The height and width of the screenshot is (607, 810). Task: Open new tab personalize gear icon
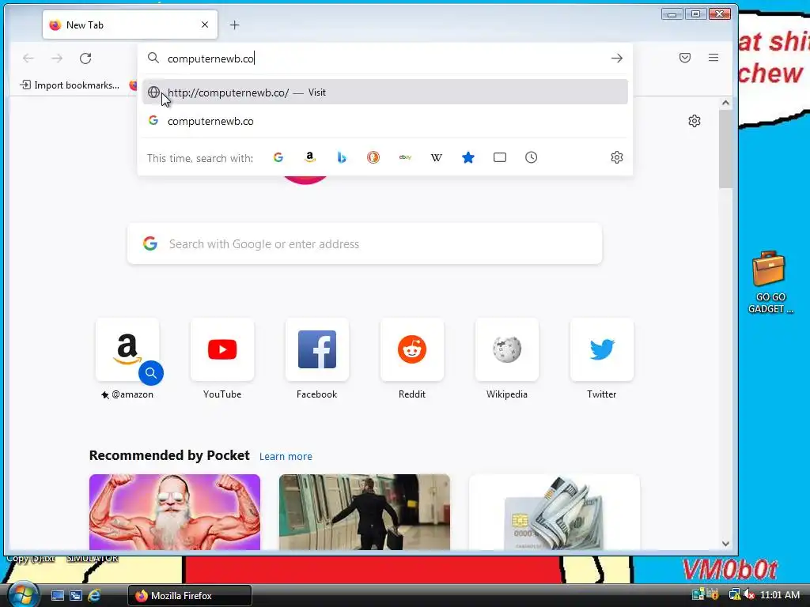click(x=695, y=121)
